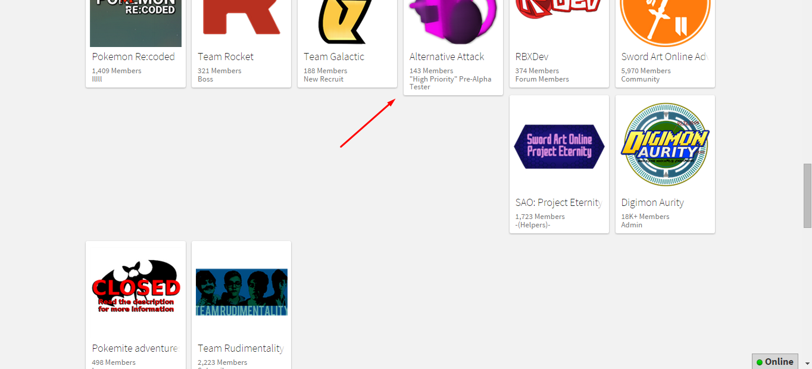Click the 143 Members text
The height and width of the screenshot is (369, 812).
point(432,71)
